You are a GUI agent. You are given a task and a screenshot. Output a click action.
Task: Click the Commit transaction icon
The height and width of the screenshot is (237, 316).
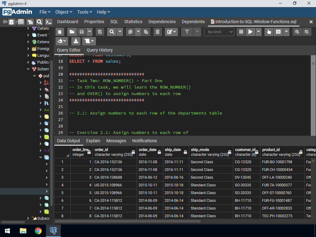pyautogui.click(x=297, y=32)
